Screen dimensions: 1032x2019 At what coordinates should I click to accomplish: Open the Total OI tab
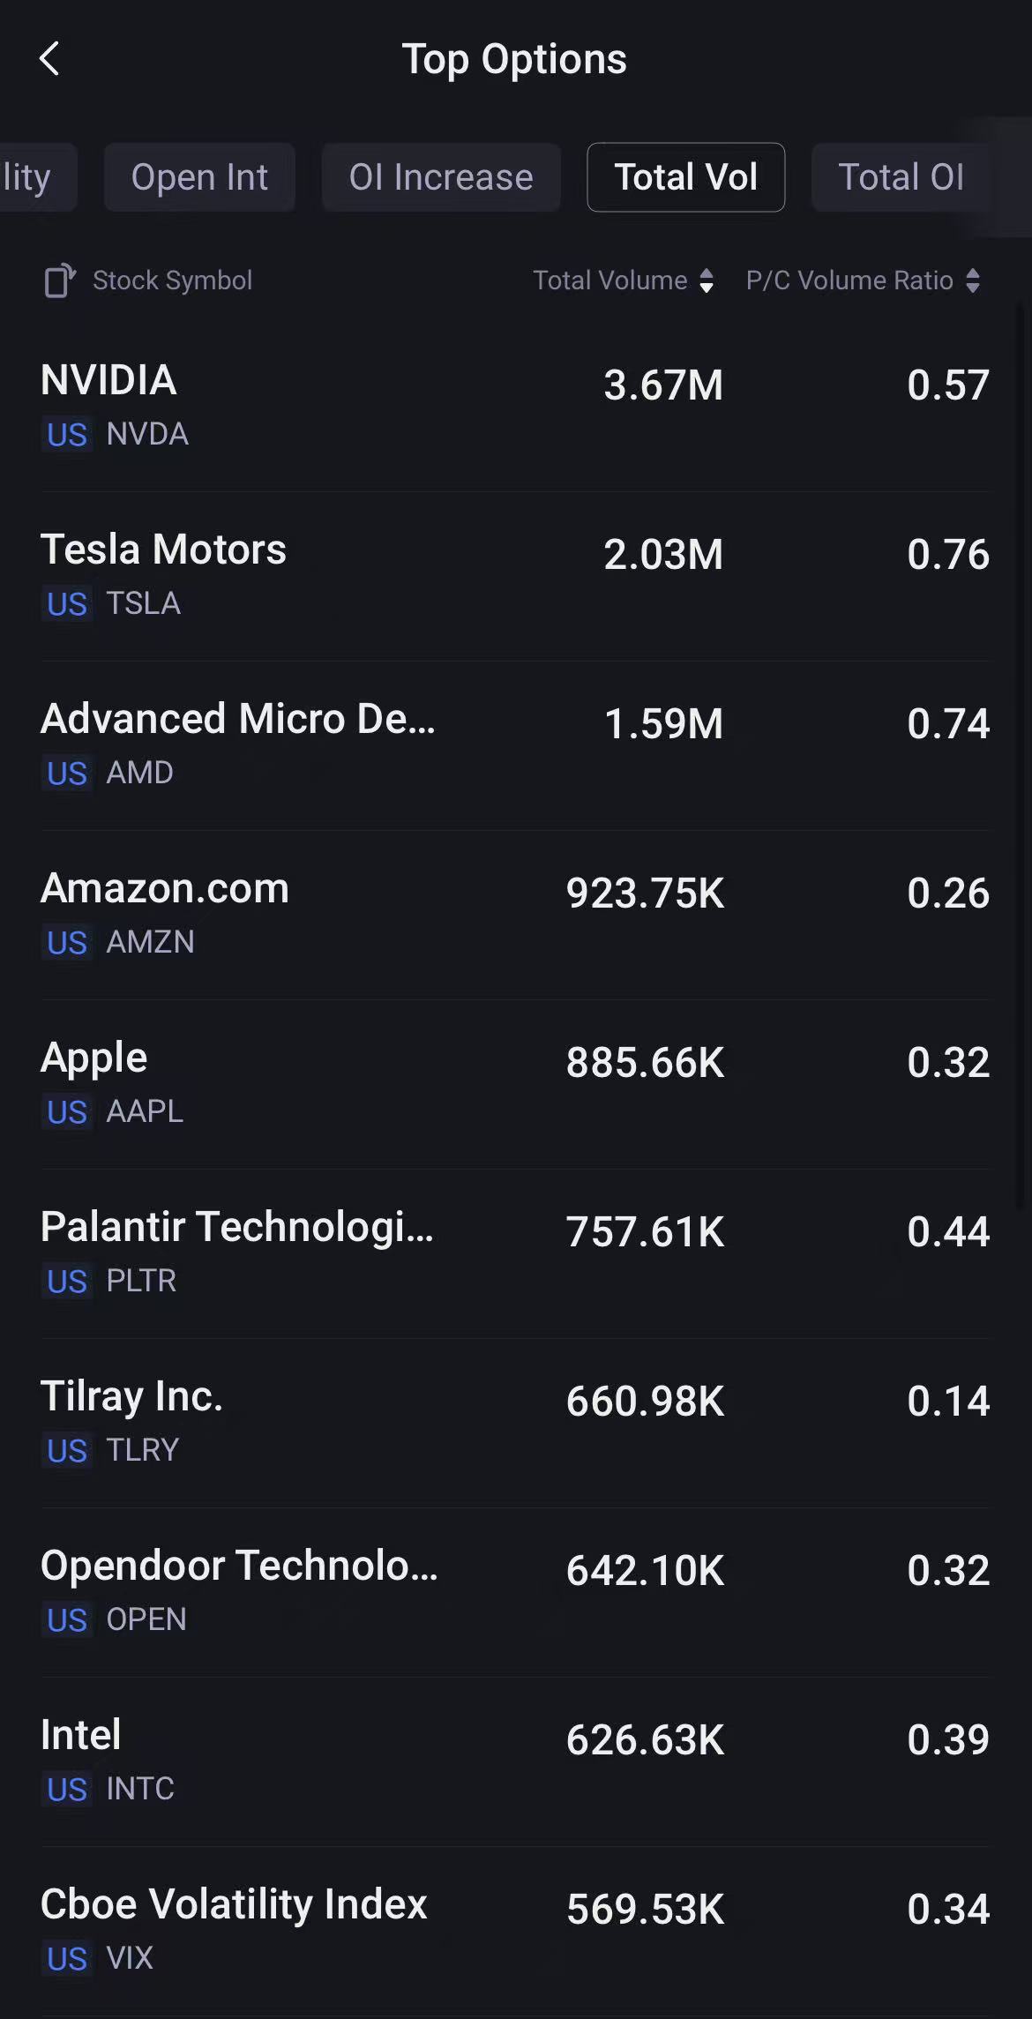901,177
